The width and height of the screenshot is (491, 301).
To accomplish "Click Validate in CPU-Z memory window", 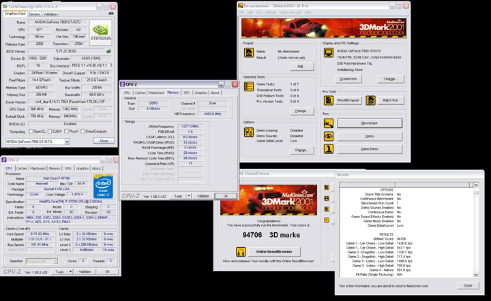I will tap(203, 196).
